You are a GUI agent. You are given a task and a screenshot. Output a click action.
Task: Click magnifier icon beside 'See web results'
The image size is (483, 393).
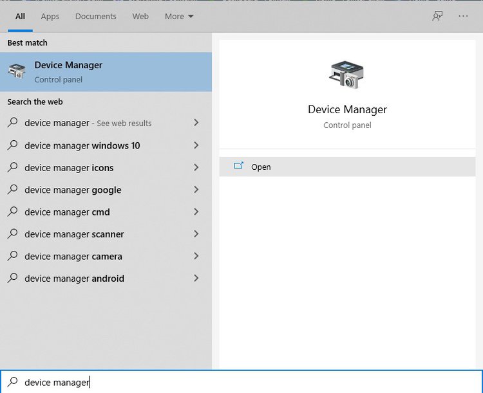12,122
